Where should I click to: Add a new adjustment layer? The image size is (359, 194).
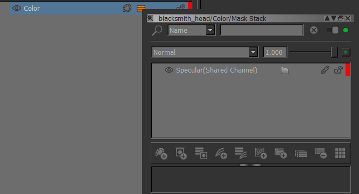(221, 153)
